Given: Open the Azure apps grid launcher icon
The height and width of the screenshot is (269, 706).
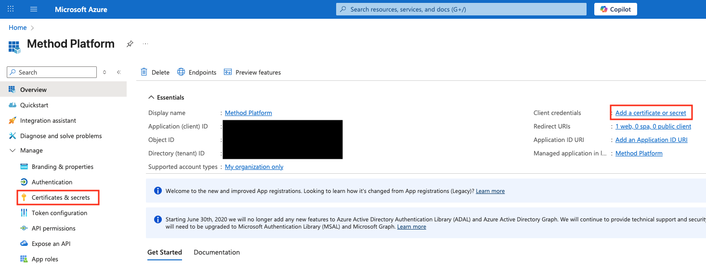Looking at the screenshot, I should pos(11,9).
